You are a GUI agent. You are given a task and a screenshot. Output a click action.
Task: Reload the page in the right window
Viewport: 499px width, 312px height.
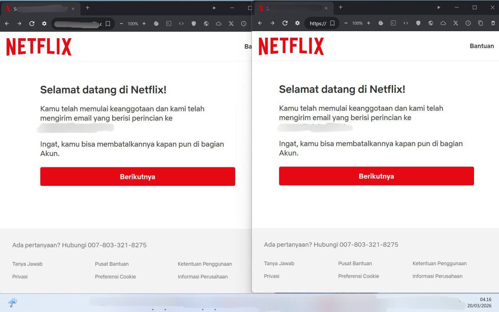tap(285, 23)
